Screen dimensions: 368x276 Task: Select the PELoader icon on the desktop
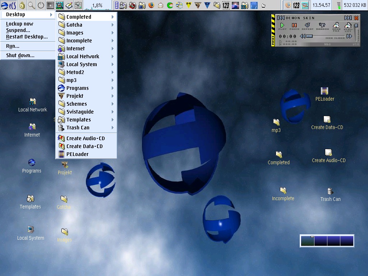click(x=325, y=91)
